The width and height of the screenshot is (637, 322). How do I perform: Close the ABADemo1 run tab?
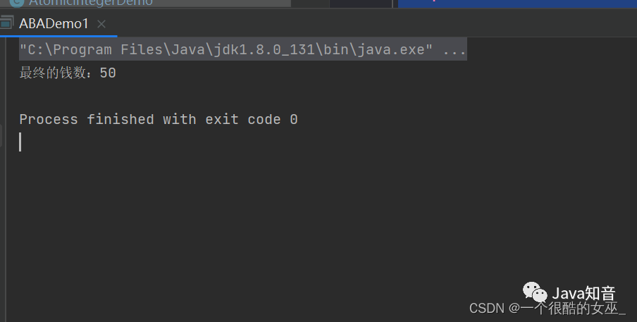coord(101,24)
